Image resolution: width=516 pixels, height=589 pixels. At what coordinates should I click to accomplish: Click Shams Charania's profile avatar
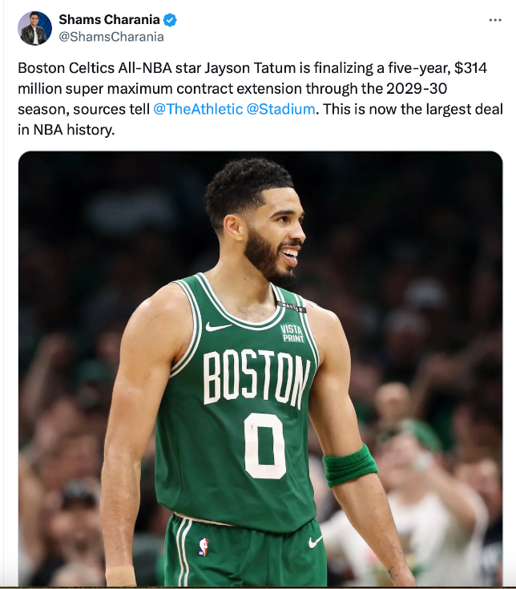tap(34, 28)
